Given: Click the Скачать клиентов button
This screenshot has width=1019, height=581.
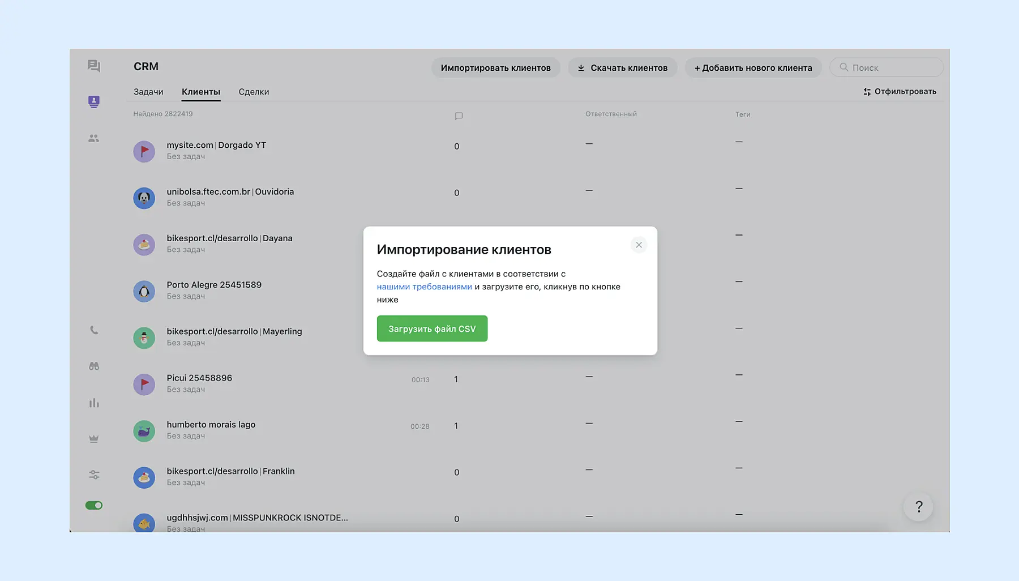Looking at the screenshot, I should [622, 68].
